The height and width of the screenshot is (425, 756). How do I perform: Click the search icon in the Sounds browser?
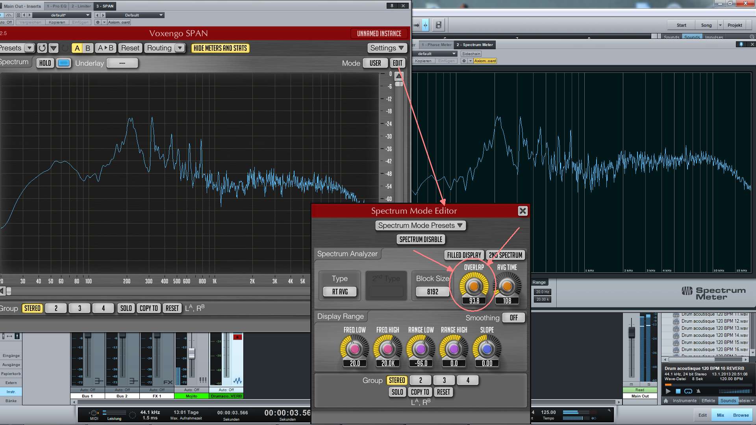(752, 37)
